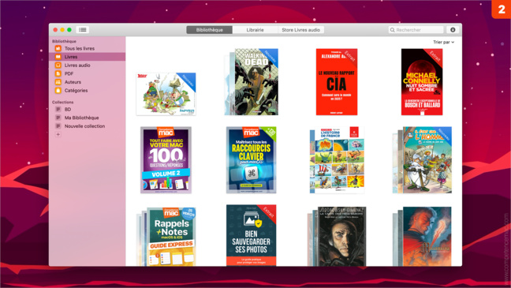Viewport: 511px width, 288px height.
Task: Open the downloads button beside the search field
Action: (x=453, y=30)
